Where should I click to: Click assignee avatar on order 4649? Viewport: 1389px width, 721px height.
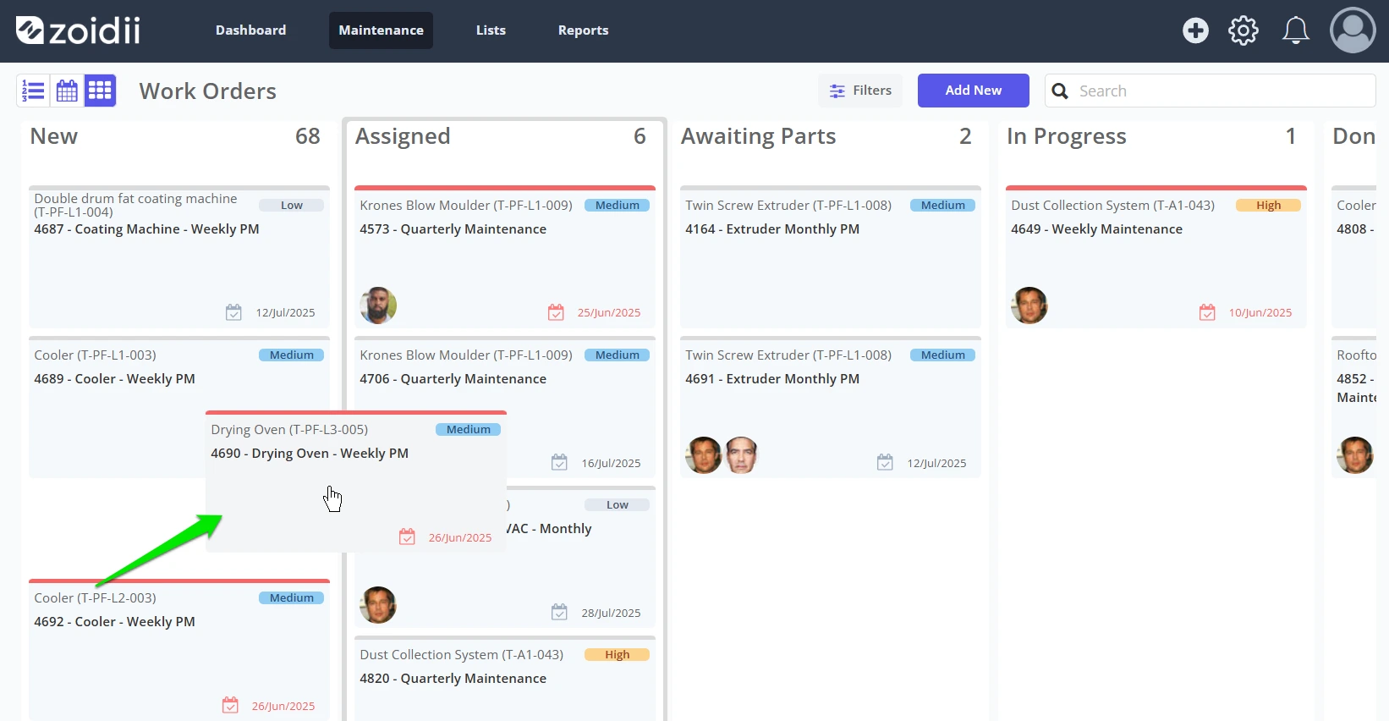click(1029, 305)
